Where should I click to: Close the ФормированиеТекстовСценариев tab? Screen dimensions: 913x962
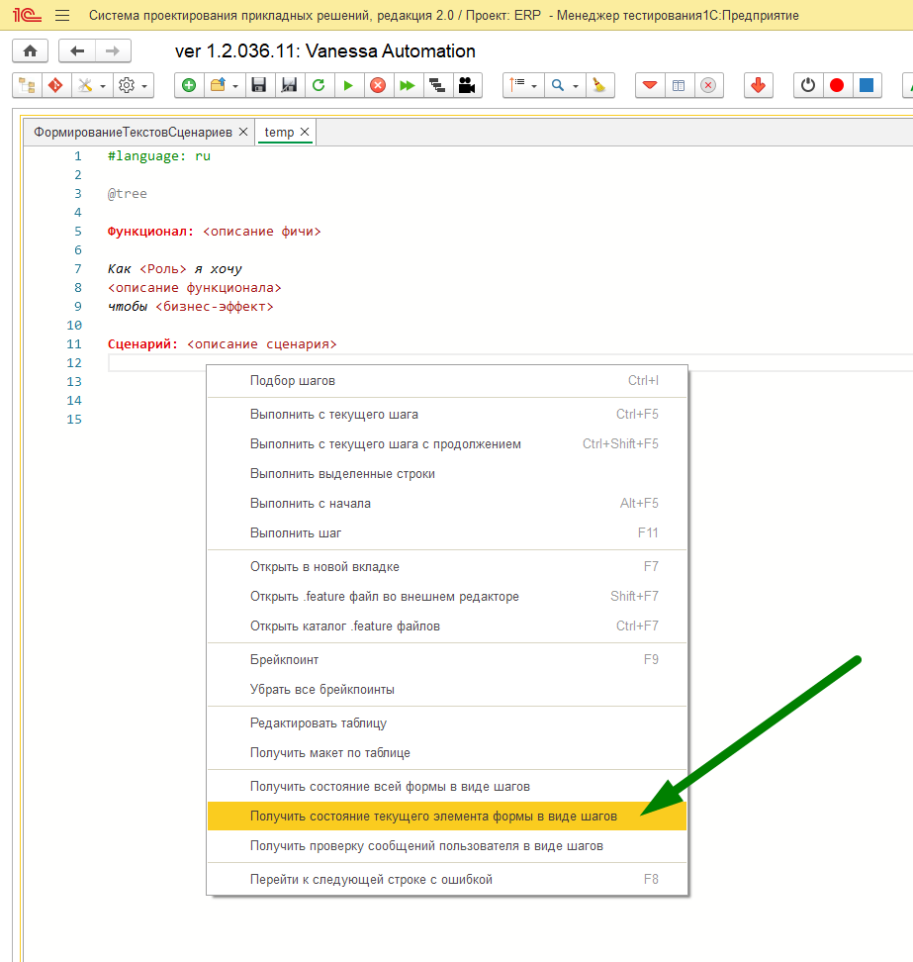243,132
